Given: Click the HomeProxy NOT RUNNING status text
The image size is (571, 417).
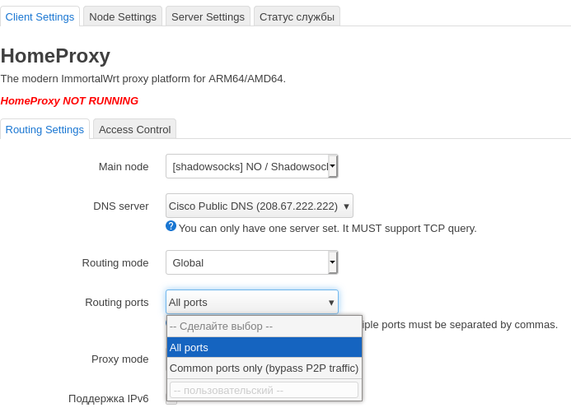Looking at the screenshot, I should click(69, 100).
